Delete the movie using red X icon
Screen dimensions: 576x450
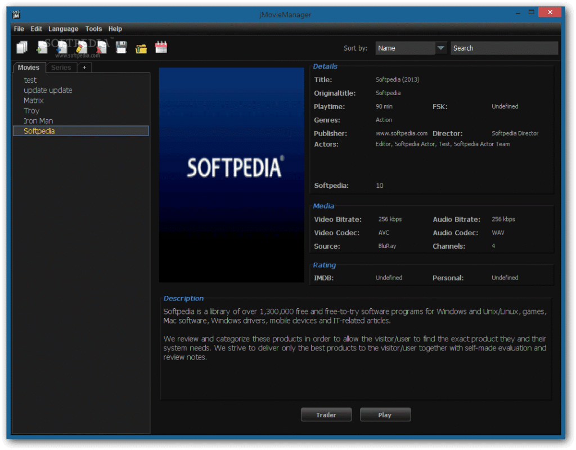101,47
